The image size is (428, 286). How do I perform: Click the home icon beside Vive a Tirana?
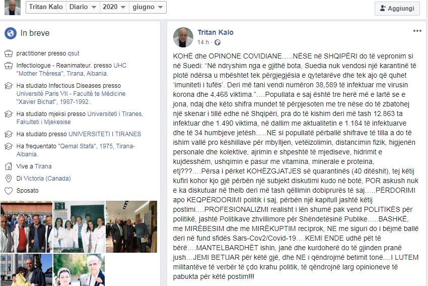(9, 166)
